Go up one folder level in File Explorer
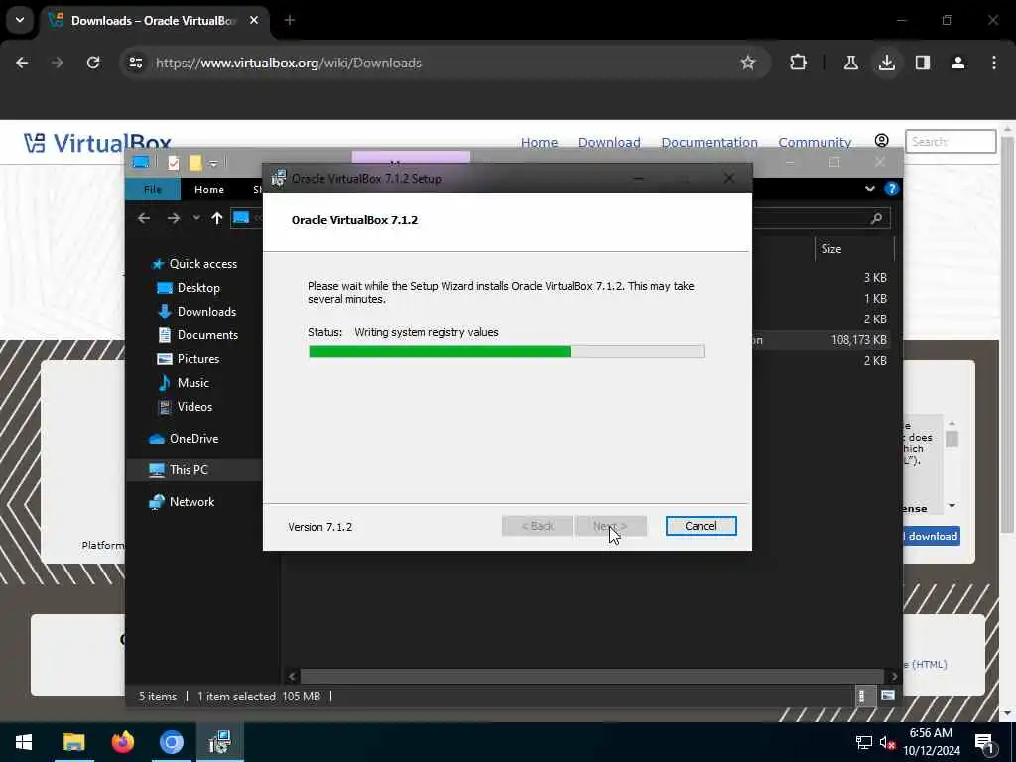 pyautogui.click(x=216, y=218)
